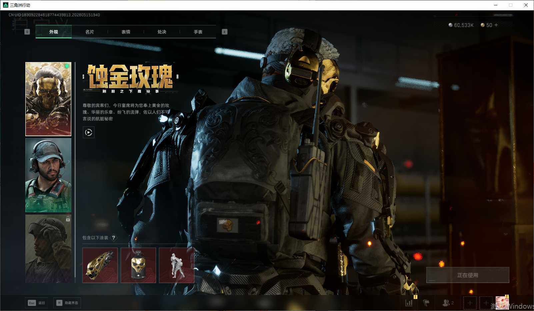Close the 三角洲行动 window
Viewport: 534px width, 311px height.
pos(526,5)
